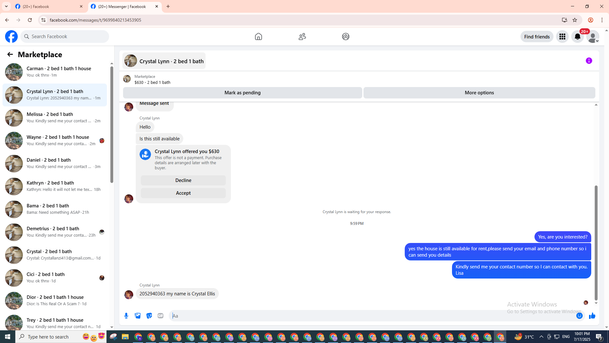The width and height of the screenshot is (609, 343).
Task: Click Mark as pending button
Action: [x=243, y=93]
